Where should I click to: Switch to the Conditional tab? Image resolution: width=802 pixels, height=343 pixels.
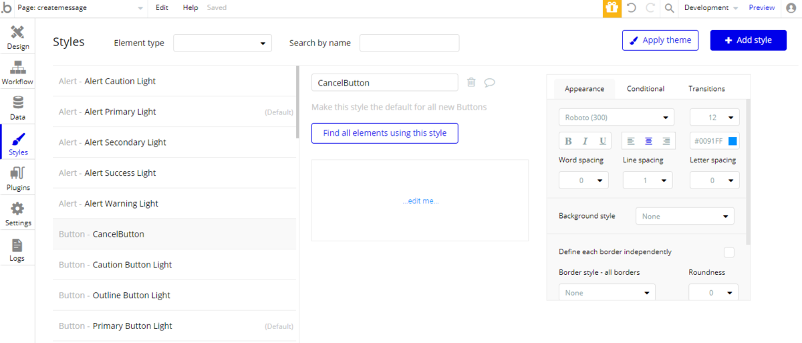pos(646,88)
